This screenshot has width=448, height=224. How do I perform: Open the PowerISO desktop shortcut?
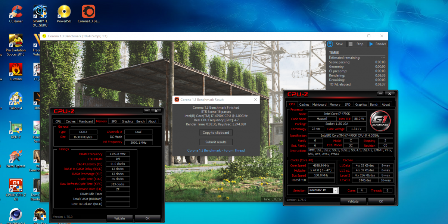click(64, 14)
